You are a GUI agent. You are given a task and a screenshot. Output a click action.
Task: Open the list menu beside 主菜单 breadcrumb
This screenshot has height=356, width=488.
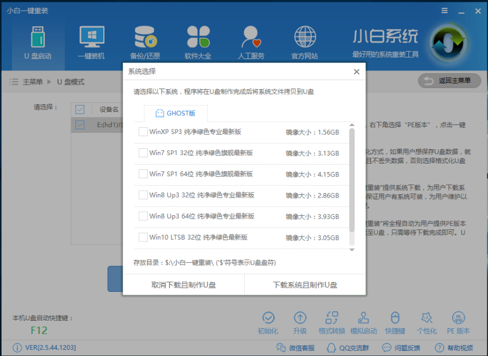click(x=14, y=81)
